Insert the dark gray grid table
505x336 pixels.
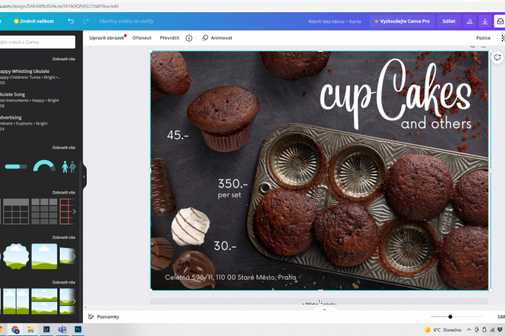(45, 211)
